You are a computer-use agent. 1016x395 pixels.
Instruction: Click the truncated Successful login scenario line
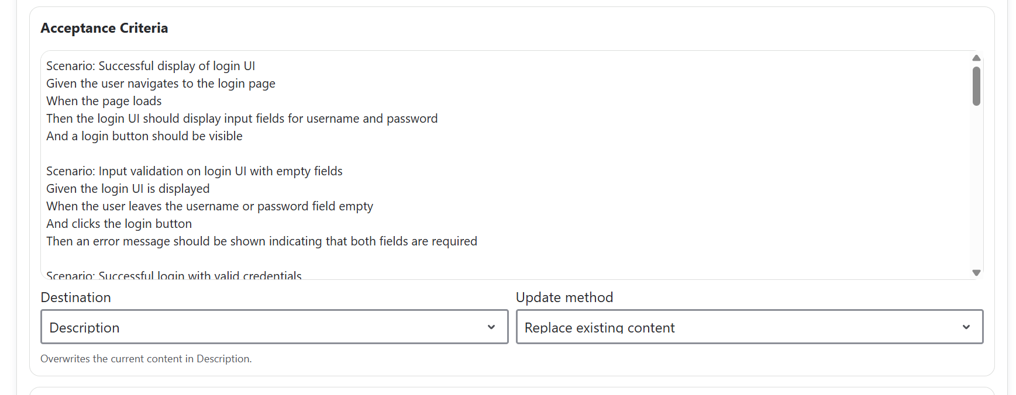pyautogui.click(x=174, y=274)
